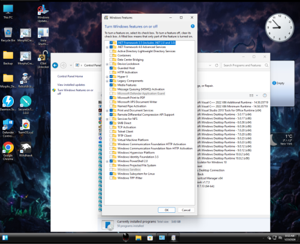Select Data Center Bridging row
This screenshot has height=244, width=300.
click(130, 60)
